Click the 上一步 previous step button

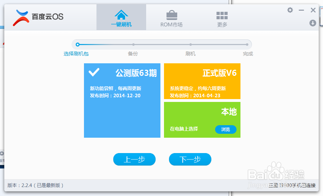(x=134, y=159)
